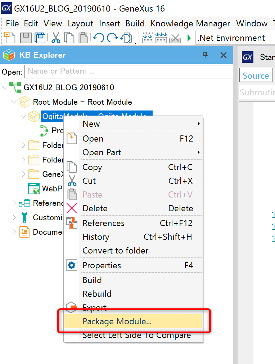
Task: Open the Layout menu
Action: coord(80,23)
